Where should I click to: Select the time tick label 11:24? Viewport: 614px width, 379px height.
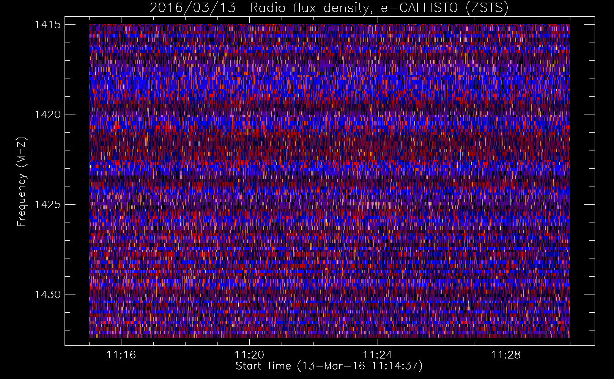[378, 355]
